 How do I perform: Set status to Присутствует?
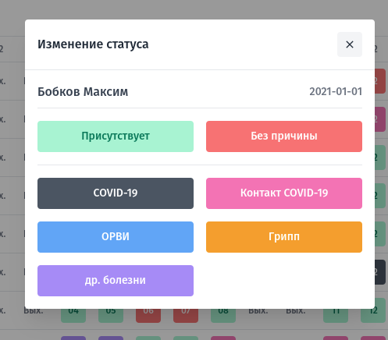(116, 136)
